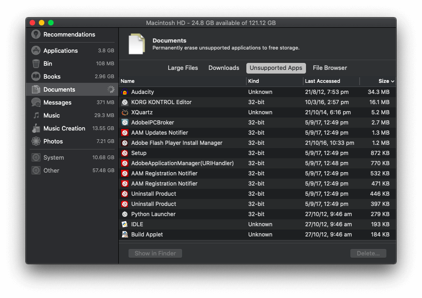Select the Build Applet row name
The height and width of the screenshot is (298, 422).
[147, 235]
